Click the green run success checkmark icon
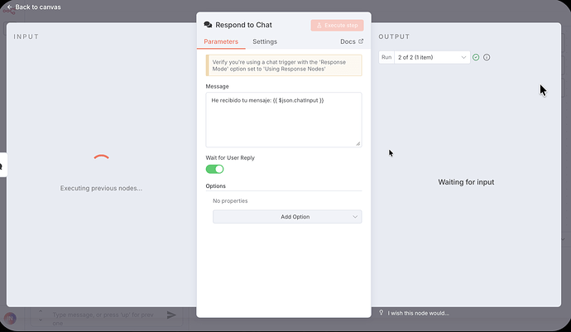Image resolution: width=571 pixels, height=332 pixels. [476, 57]
